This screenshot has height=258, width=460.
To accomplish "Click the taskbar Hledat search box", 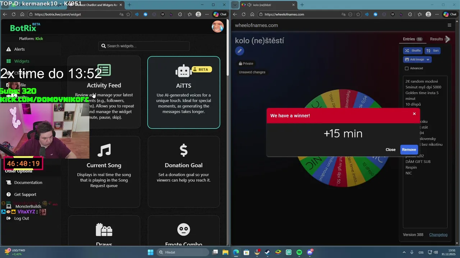I will point(183,252).
